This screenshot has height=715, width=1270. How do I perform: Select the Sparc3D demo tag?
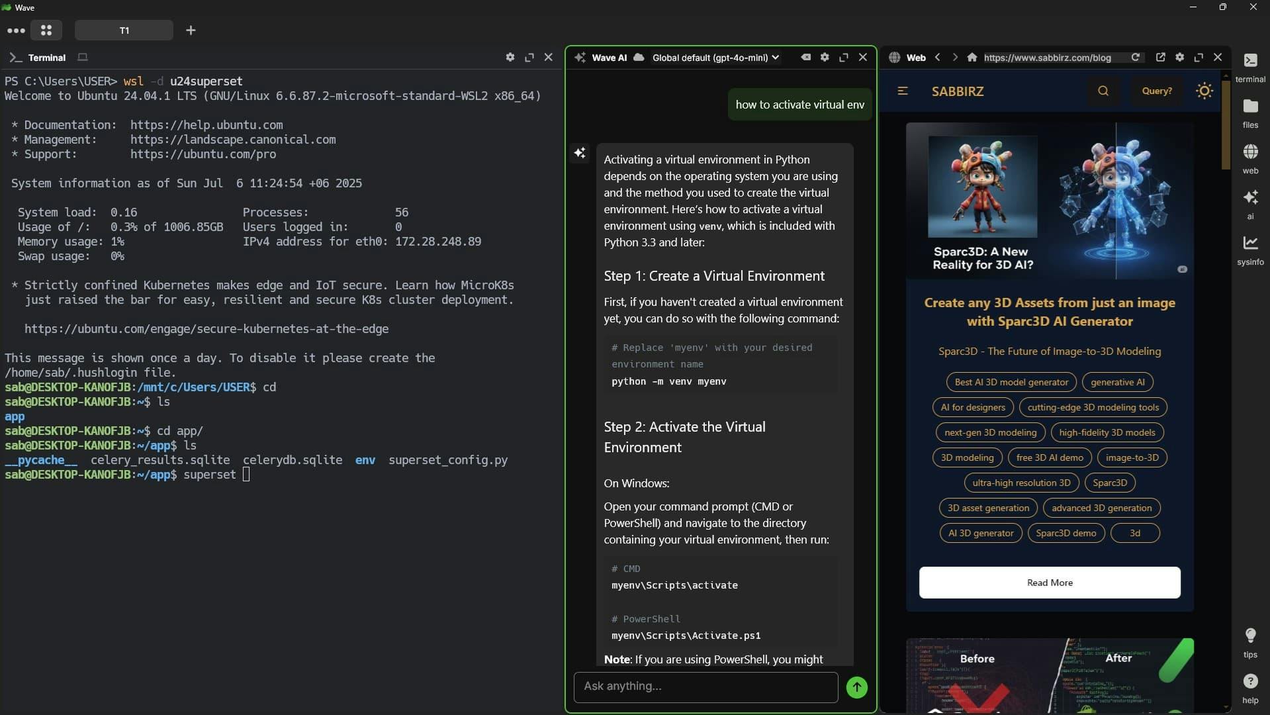(x=1066, y=533)
